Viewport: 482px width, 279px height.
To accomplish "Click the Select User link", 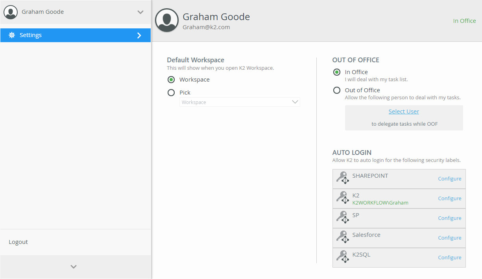I will [404, 112].
